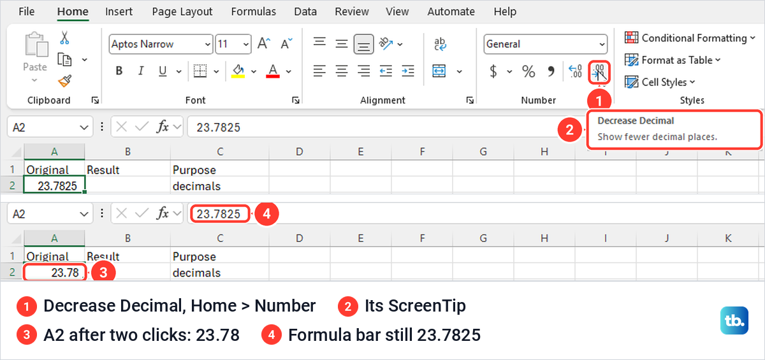Apply the bottom border icon
Image resolution: width=765 pixels, height=360 pixels.
pos(200,71)
